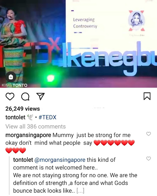This screenshot has width=157, height=196.
Task: Like tontolet's reply heart
Action: (x=148, y=159)
